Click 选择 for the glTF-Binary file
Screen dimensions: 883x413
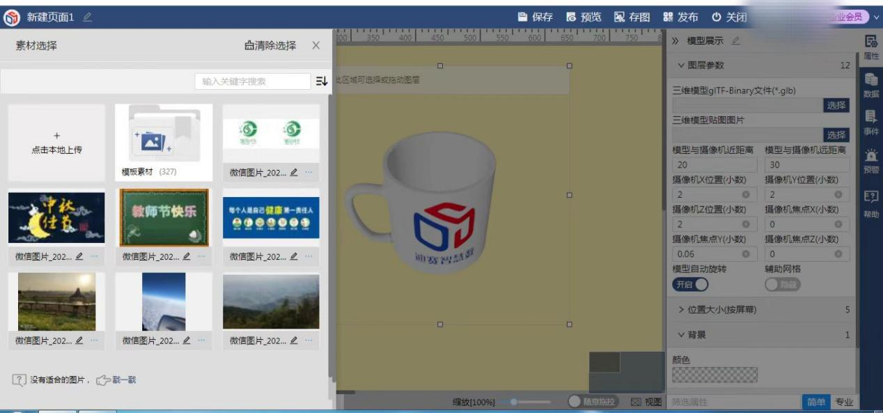pyautogui.click(x=836, y=105)
